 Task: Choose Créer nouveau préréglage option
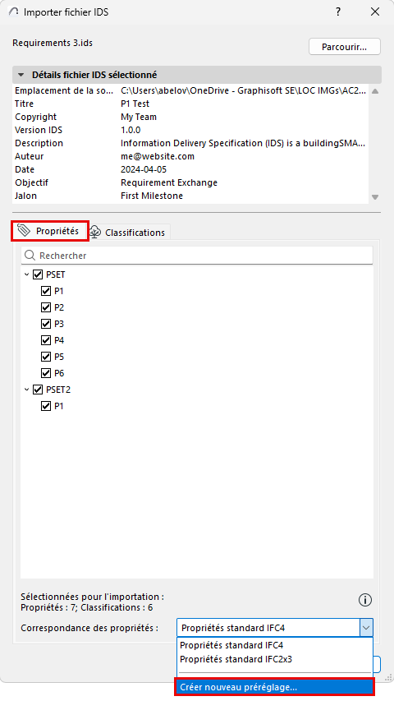(275, 688)
